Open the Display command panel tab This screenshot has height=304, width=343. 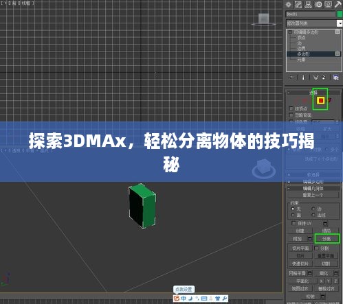click(329, 4)
